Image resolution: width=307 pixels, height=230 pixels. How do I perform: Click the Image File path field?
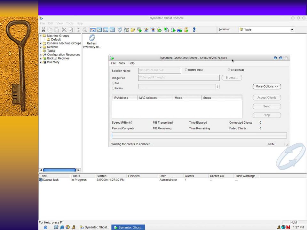coord(179,78)
